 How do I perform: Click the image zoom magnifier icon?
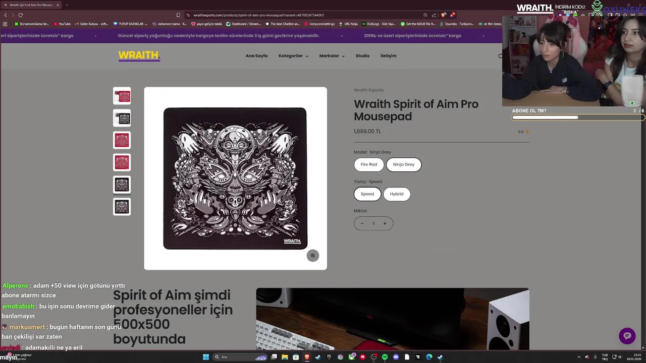(x=313, y=256)
